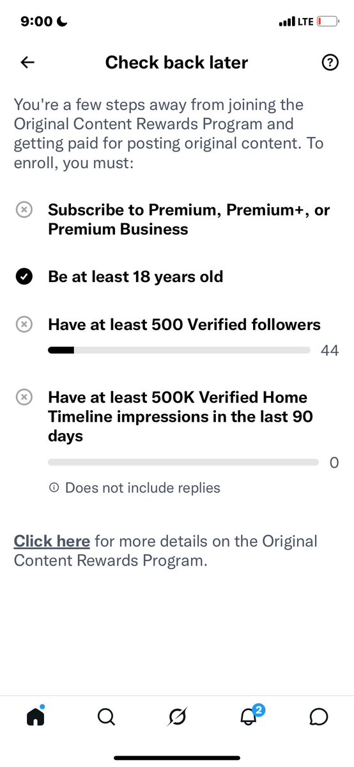Screen dimensions: 354x767
Task: Tap the unmet status icon for Premium subscription
Action: [x=24, y=210]
